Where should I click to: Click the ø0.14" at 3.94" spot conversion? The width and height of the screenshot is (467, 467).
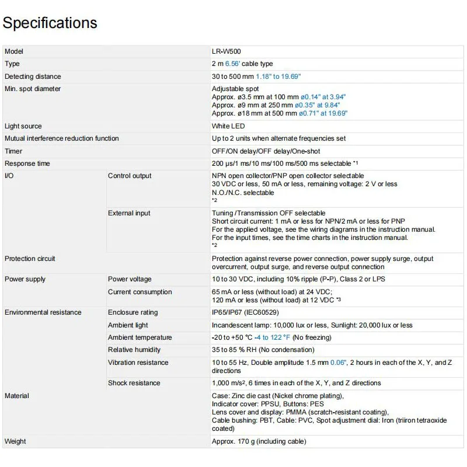pyautogui.click(x=323, y=97)
